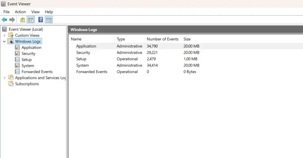303x158 pixels.
Task: Click the 1.00 MB size cell
Action: tap(190, 59)
